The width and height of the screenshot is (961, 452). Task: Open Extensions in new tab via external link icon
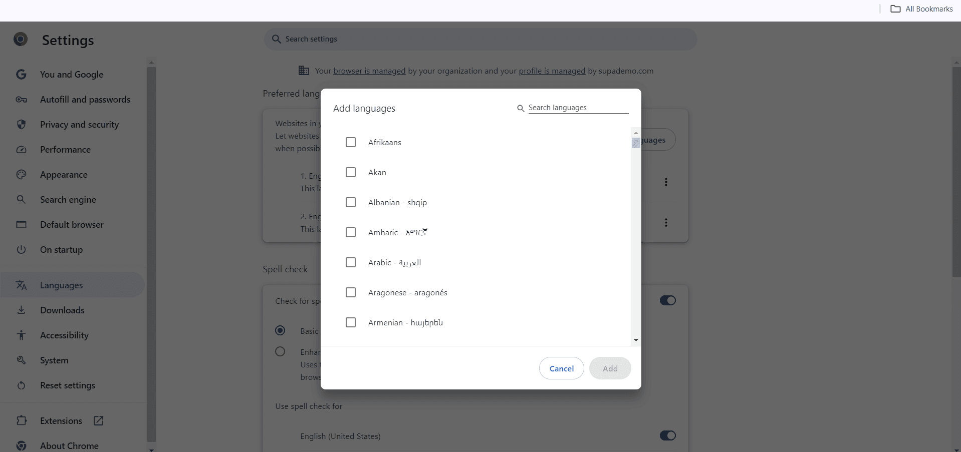(x=98, y=421)
